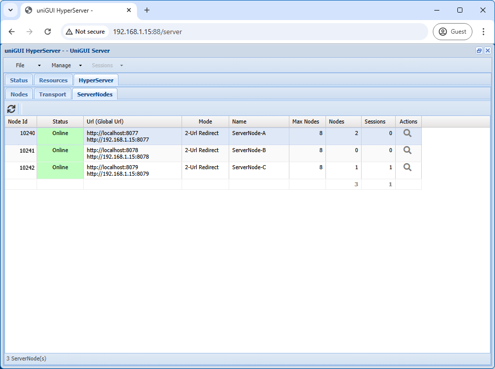Image resolution: width=495 pixels, height=369 pixels.
Task: Open the tab search chevron in Chrome
Action: (x=10, y=10)
